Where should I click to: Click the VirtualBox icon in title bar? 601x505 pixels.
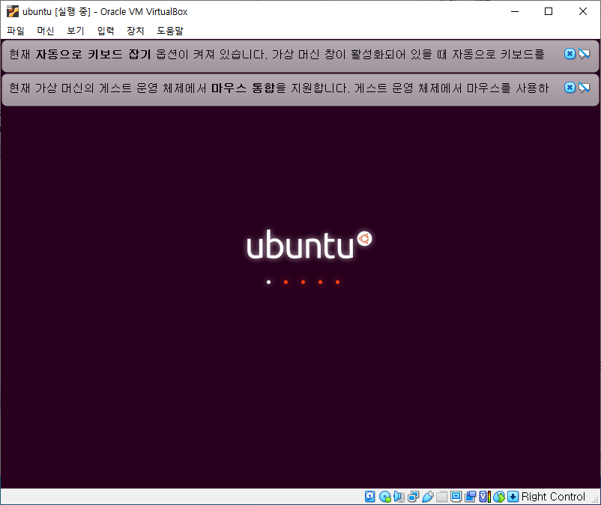[x=13, y=11]
